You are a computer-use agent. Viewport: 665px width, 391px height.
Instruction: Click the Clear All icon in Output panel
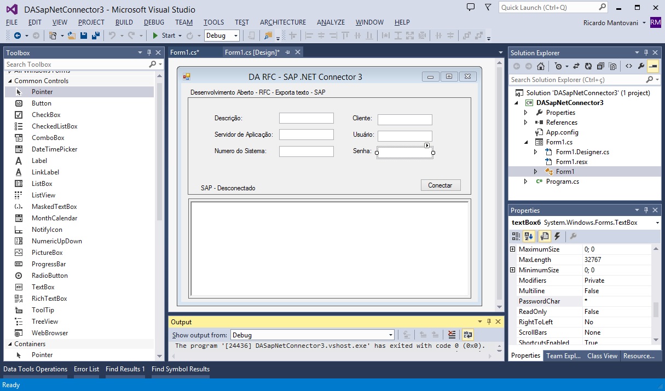(451, 335)
